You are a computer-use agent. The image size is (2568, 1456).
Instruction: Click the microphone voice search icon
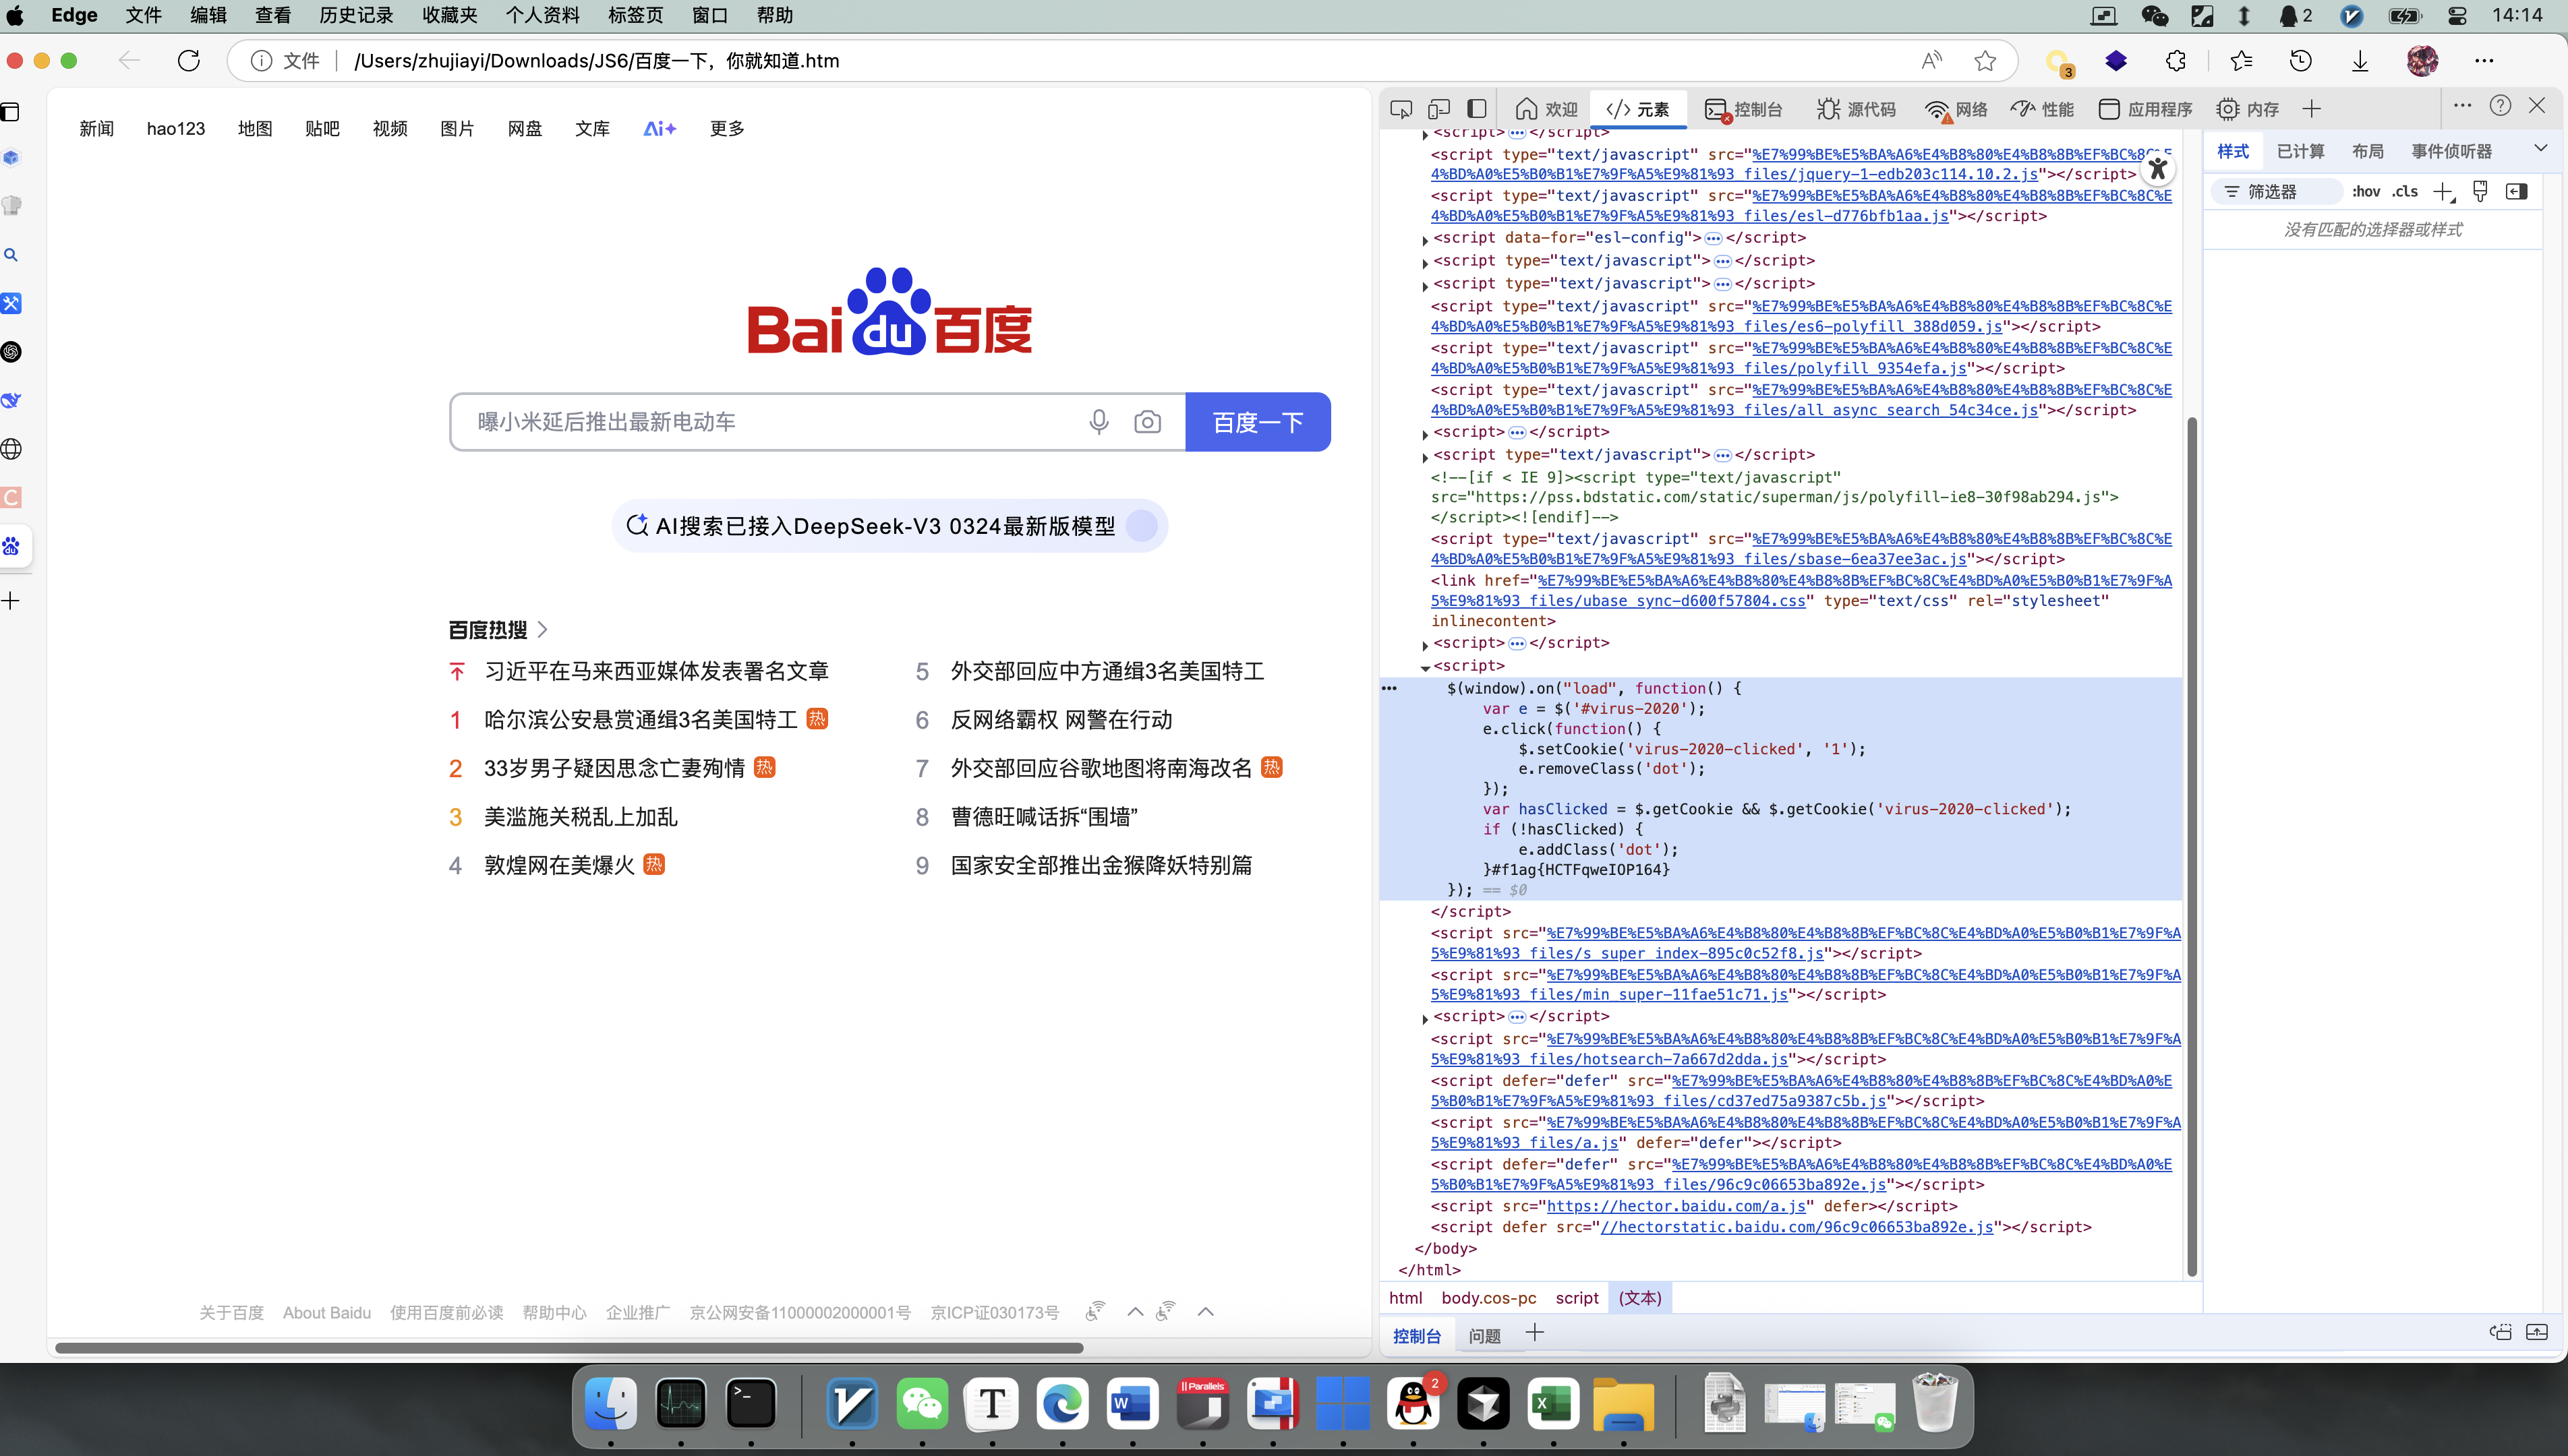[1099, 422]
